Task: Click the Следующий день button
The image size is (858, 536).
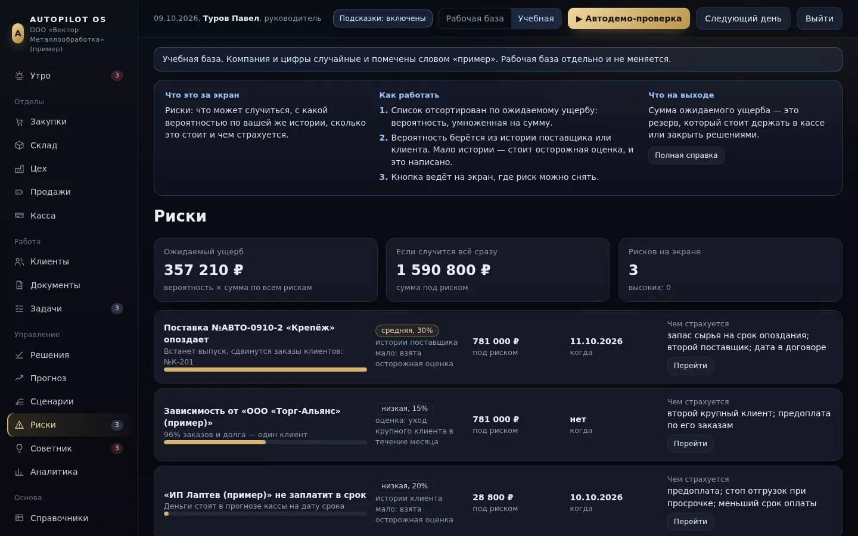Action: (x=743, y=18)
